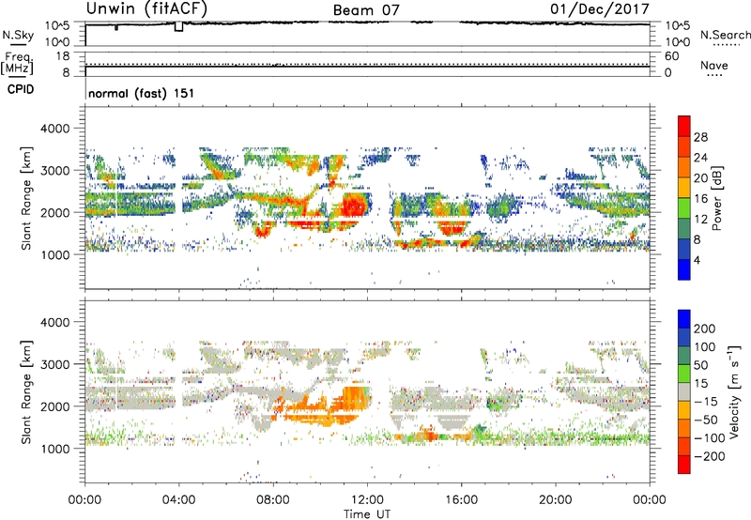Click the square dip in sky noise near 04:00
751x520 pixels.
point(178,27)
